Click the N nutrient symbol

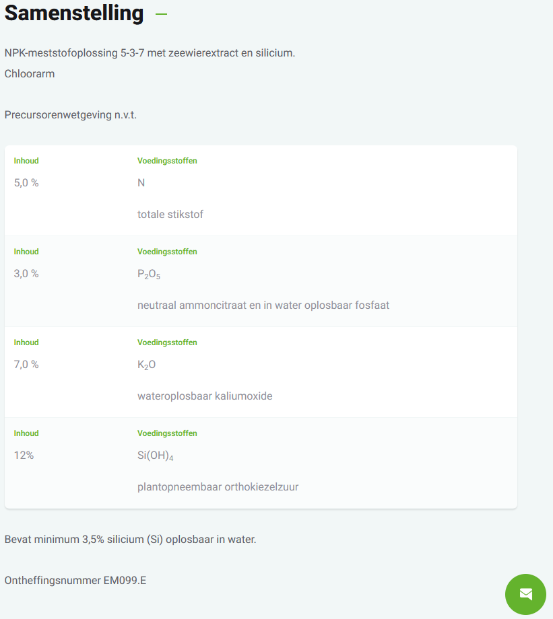tap(141, 182)
